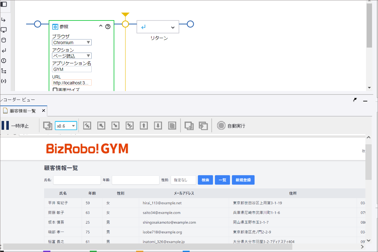This screenshot has height=252, width=378.
Task: Click the exclamation warning icon in sidebar
Action: click(x=4, y=61)
